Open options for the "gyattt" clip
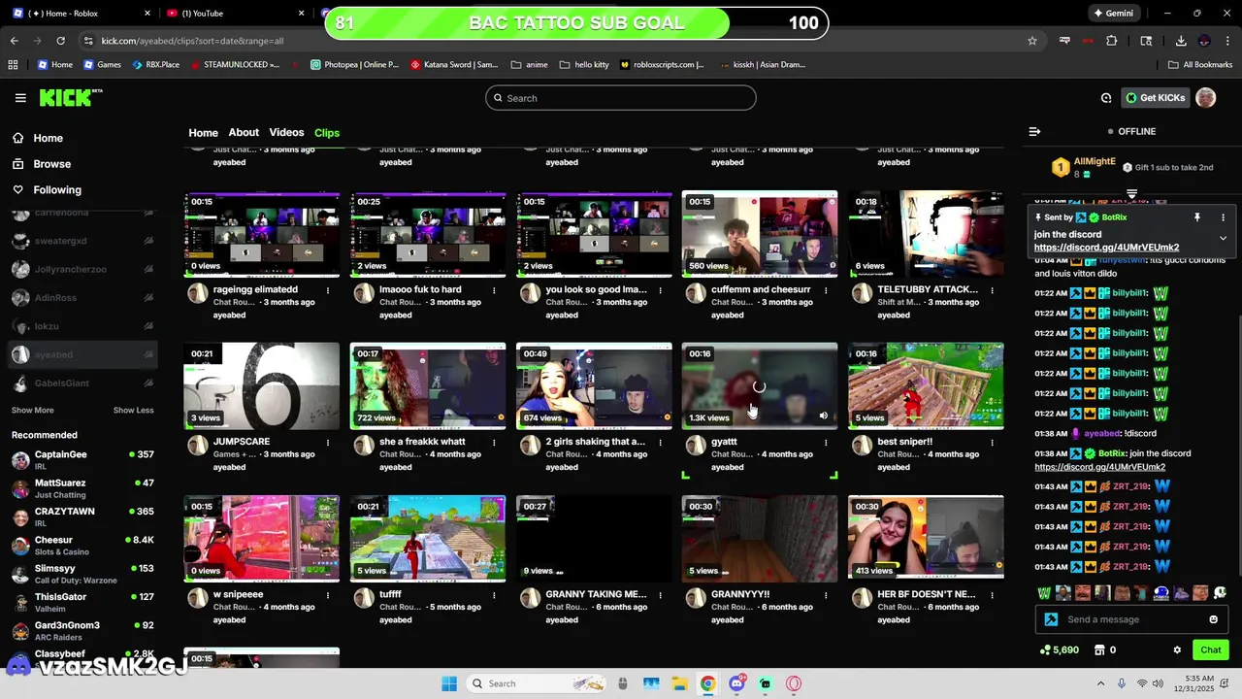The image size is (1242, 699). point(826,442)
